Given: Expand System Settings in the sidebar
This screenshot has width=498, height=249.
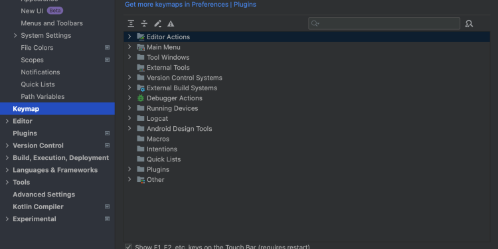Looking at the screenshot, I should coord(15,36).
